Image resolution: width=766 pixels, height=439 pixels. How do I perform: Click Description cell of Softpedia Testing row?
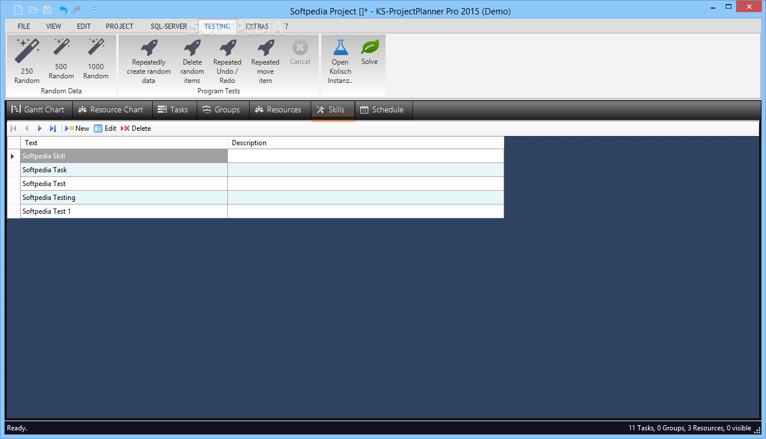pyautogui.click(x=365, y=198)
